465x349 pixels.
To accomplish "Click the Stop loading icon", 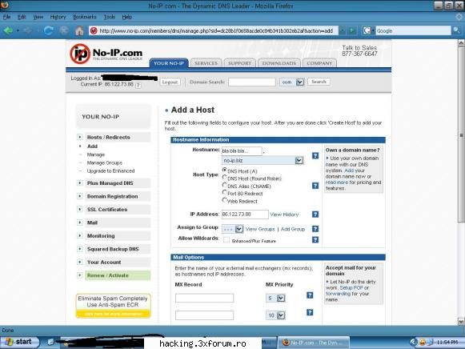I will (x=64, y=30).
